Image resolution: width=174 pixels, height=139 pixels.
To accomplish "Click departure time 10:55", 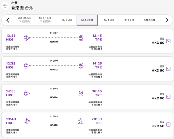I will [11, 36].
